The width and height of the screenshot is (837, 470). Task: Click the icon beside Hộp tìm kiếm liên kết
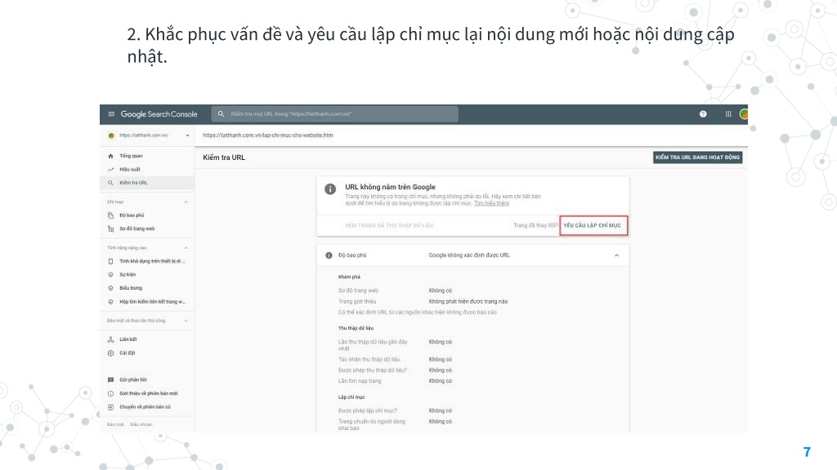[x=110, y=302]
